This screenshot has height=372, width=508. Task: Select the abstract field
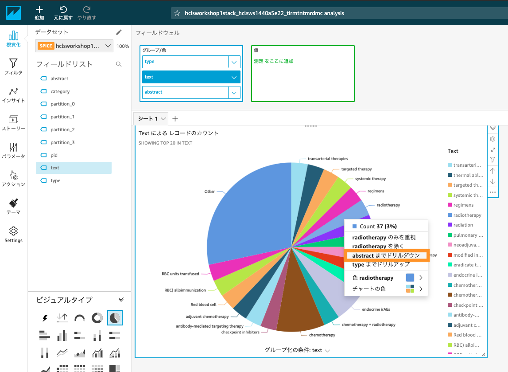(74, 78)
